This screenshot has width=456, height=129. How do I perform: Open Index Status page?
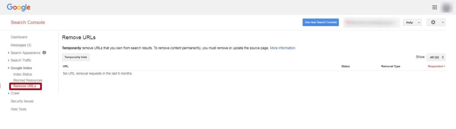pos(23,74)
